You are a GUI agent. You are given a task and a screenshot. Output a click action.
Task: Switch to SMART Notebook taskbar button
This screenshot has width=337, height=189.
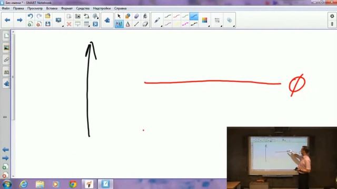(x=105, y=184)
